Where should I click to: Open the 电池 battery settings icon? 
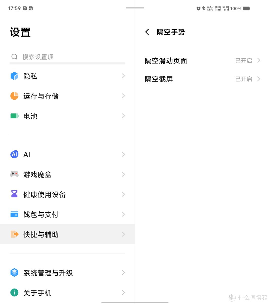[14, 116]
